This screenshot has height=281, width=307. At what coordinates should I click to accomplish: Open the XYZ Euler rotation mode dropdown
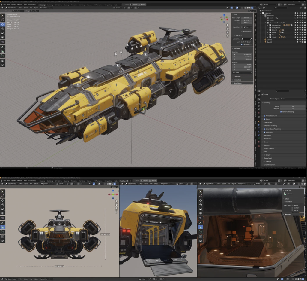pos(242,73)
